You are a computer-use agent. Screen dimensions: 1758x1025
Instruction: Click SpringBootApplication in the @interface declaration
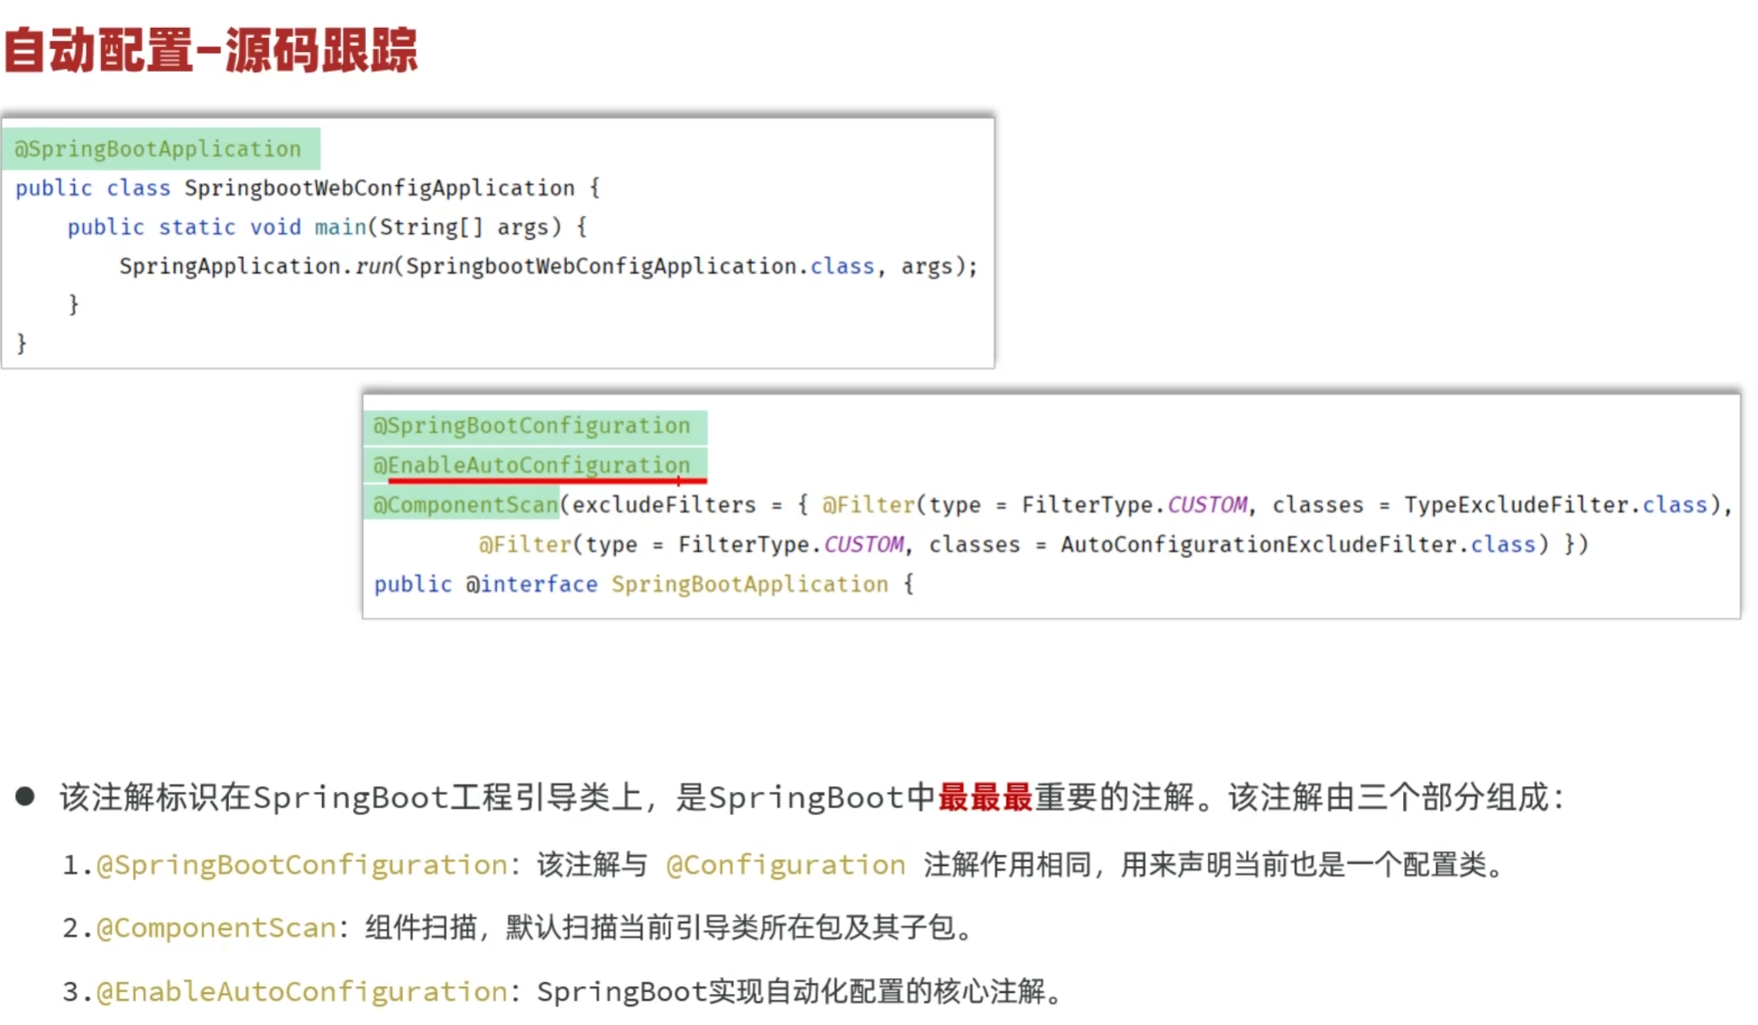coord(749,584)
